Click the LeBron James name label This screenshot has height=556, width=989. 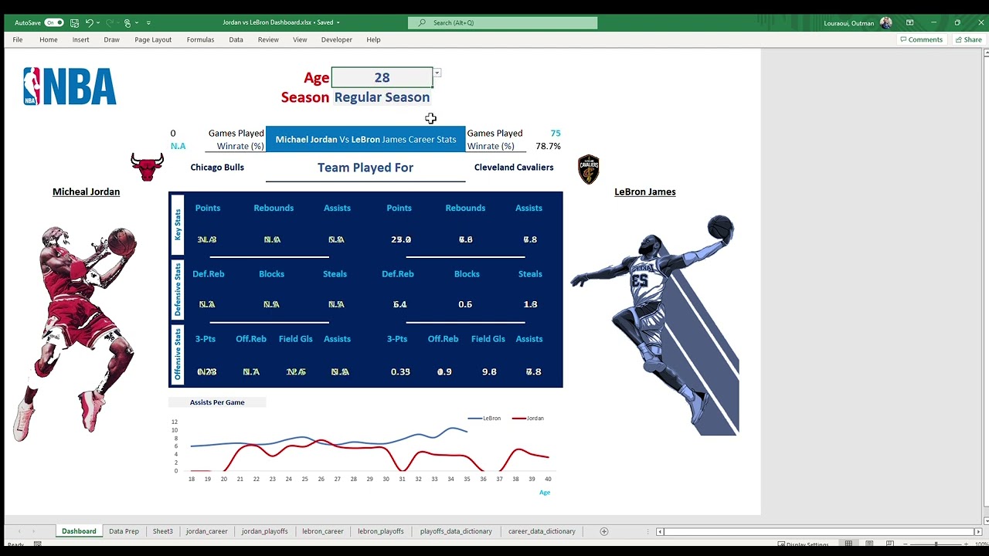(x=645, y=192)
